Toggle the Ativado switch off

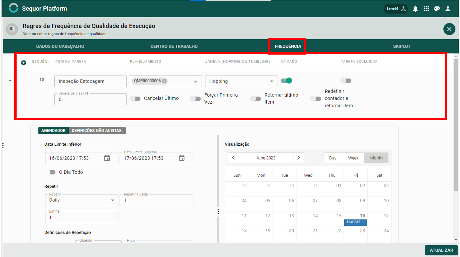point(286,81)
